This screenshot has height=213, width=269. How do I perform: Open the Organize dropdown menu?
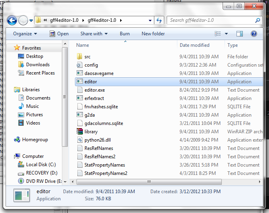[x=25, y=34]
